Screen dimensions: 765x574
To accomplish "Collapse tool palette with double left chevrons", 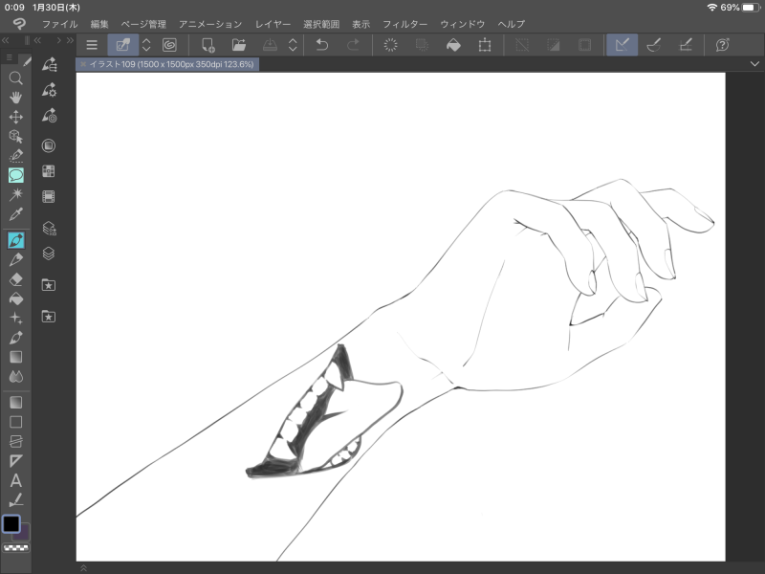I will tap(6, 40).
